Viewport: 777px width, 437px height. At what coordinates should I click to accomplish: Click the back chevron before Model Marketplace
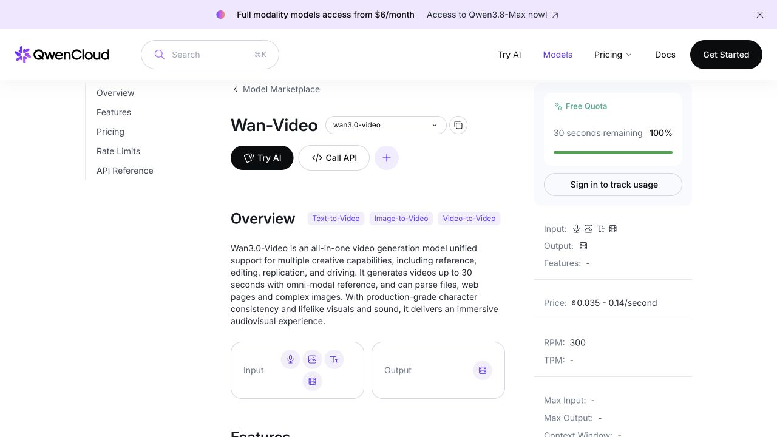coord(236,89)
